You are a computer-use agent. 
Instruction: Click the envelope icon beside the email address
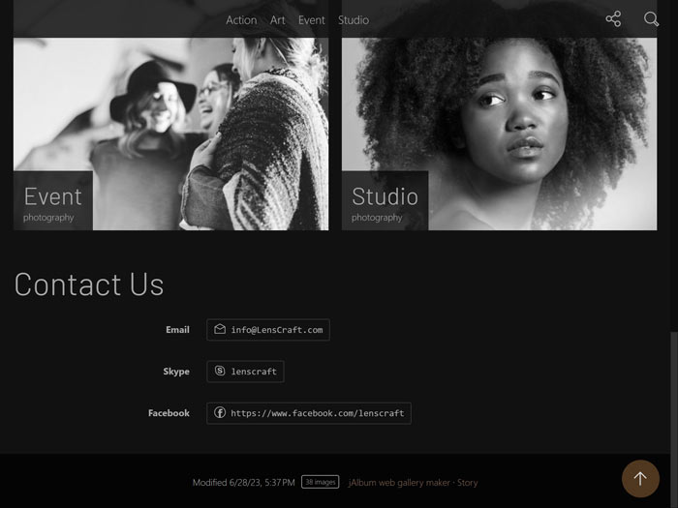click(x=220, y=329)
